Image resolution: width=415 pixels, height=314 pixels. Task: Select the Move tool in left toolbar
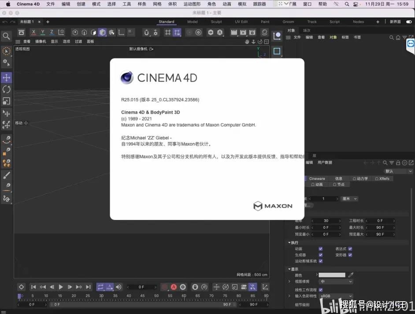pyautogui.click(x=7, y=78)
